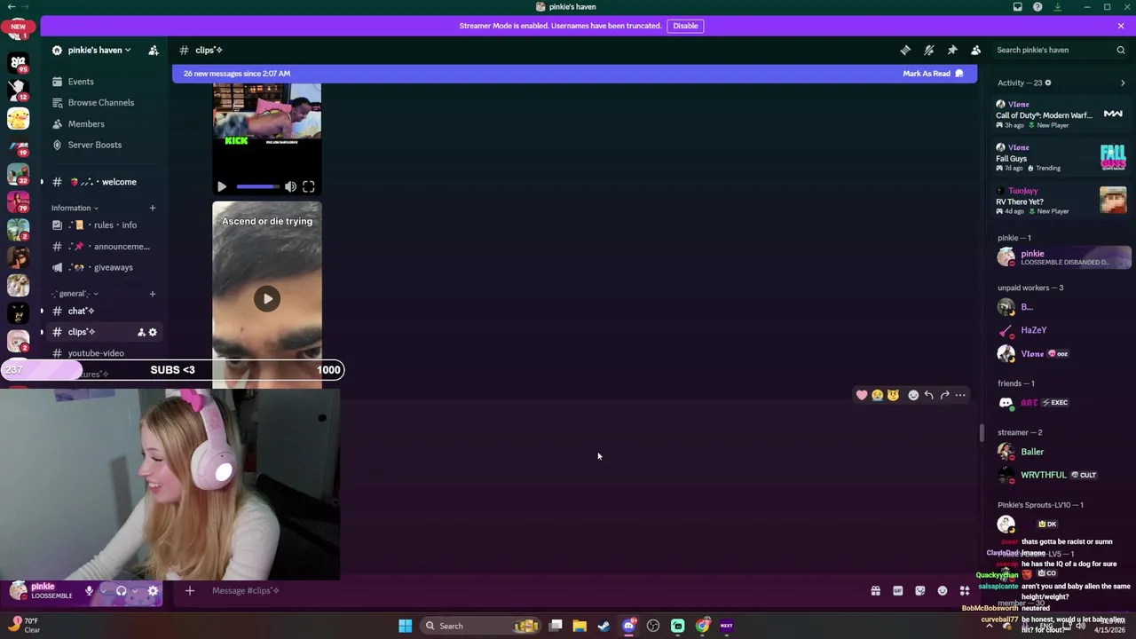
Task: Dismiss the Streamer Mode banner
Action: [x=1121, y=26]
